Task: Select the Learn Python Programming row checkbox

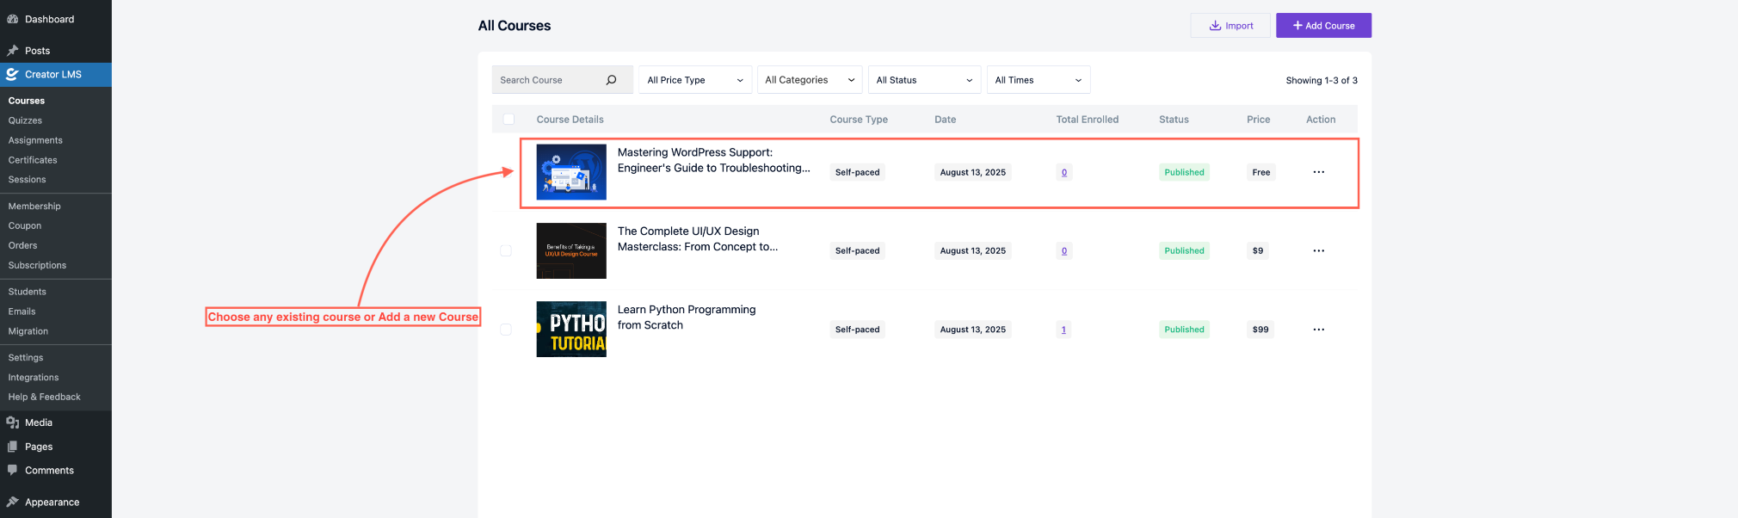Action: point(506,330)
